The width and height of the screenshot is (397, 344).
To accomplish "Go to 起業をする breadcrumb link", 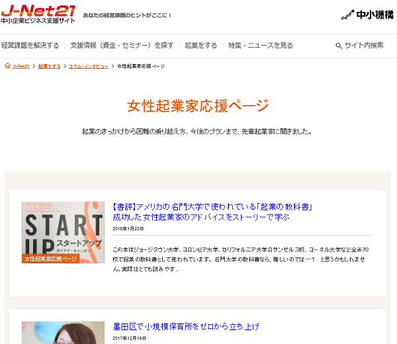I will click(x=50, y=66).
